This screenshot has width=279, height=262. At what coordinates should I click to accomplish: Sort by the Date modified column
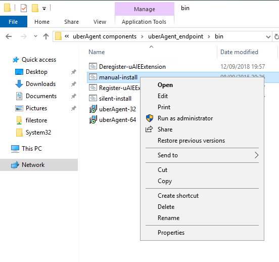(x=239, y=52)
